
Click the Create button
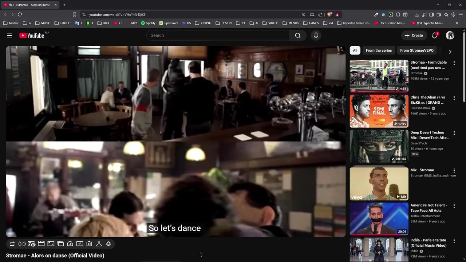(x=414, y=35)
